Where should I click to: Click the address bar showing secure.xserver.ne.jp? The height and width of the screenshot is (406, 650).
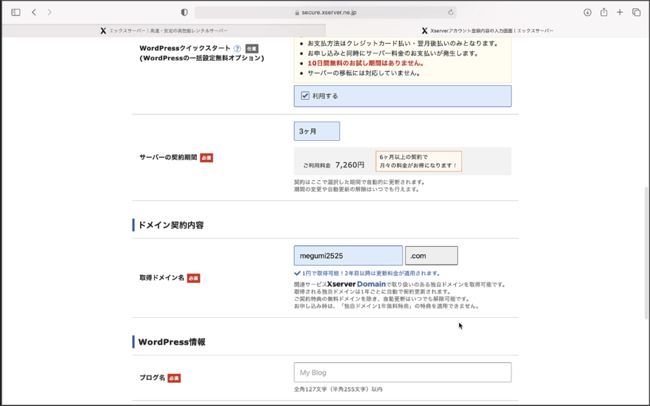(x=326, y=13)
